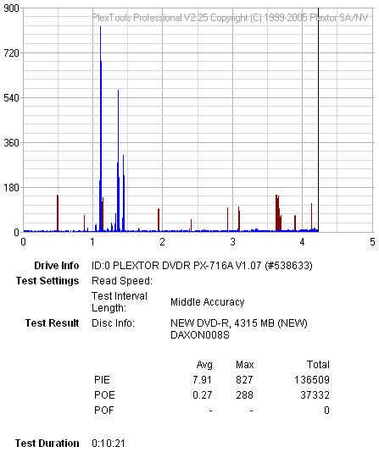Select the POE max value 288
This screenshot has height=452, width=379.
[244, 395]
